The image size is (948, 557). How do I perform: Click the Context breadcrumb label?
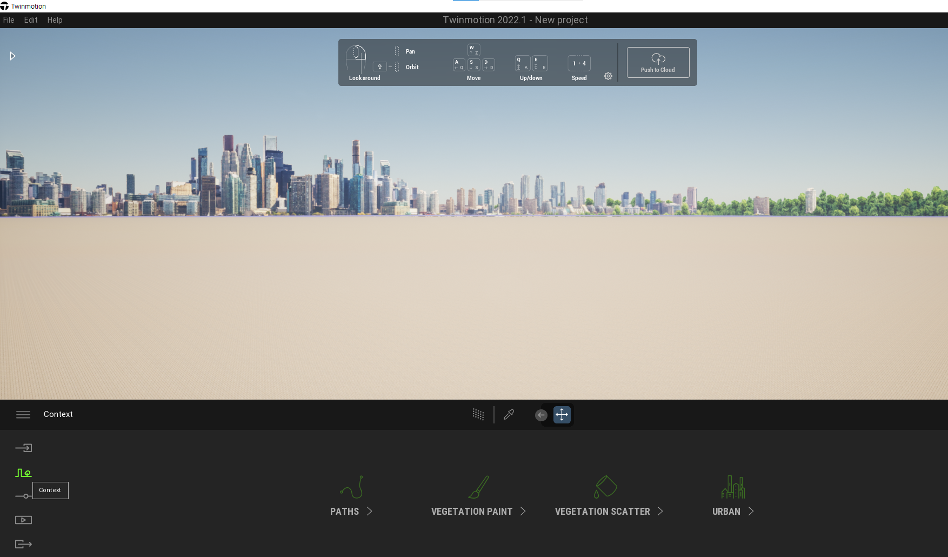pos(58,414)
